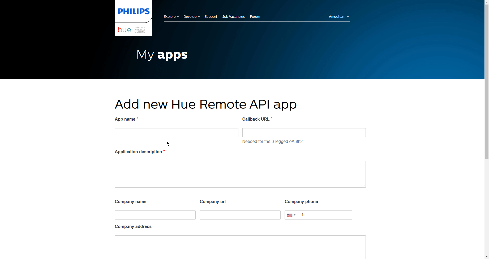This screenshot has height=259, width=489.
Task: Click inside the Callback URL field
Action: (304, 132)
